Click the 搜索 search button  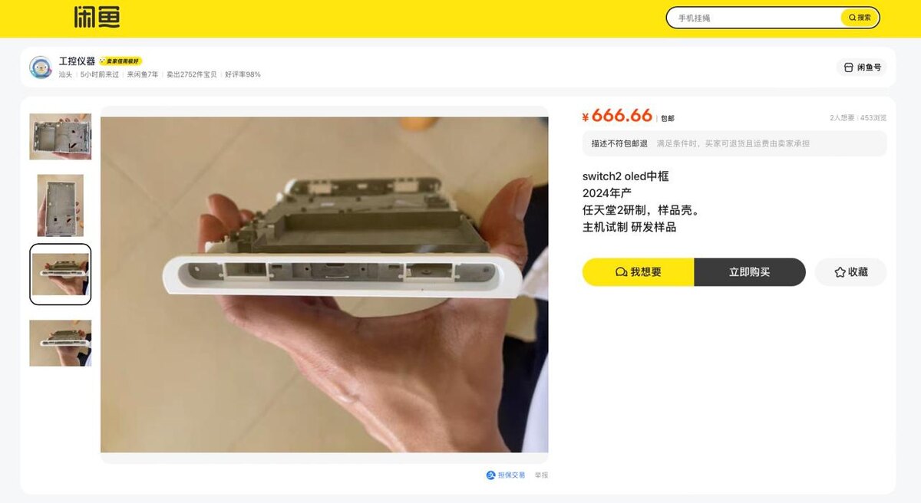coord(860,18)
